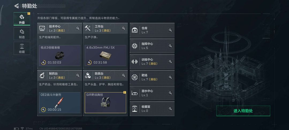The width and height of the screenshot is (289, 130).
Task: Click the magnifier icon for 收藏室
Action: pyautogui.click(x=170, y=109)
